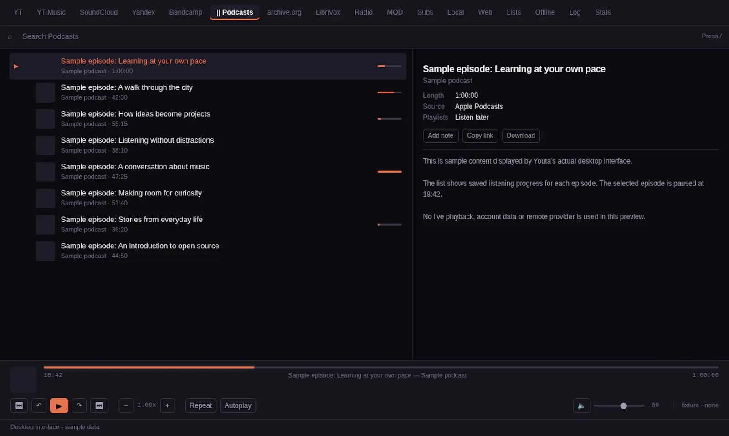
Task: Click thumbnail of 'A walk through the city'
Action: 46,92
